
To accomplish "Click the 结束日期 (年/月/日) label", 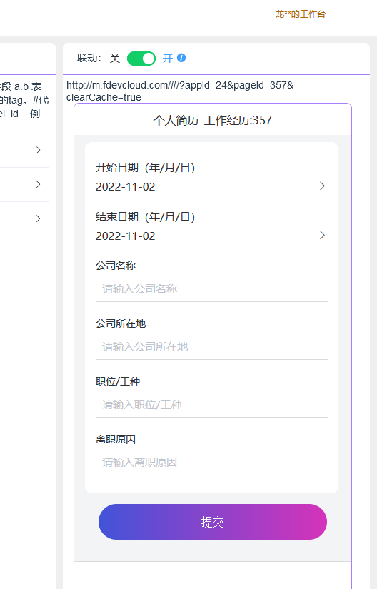I will (146, 217).
